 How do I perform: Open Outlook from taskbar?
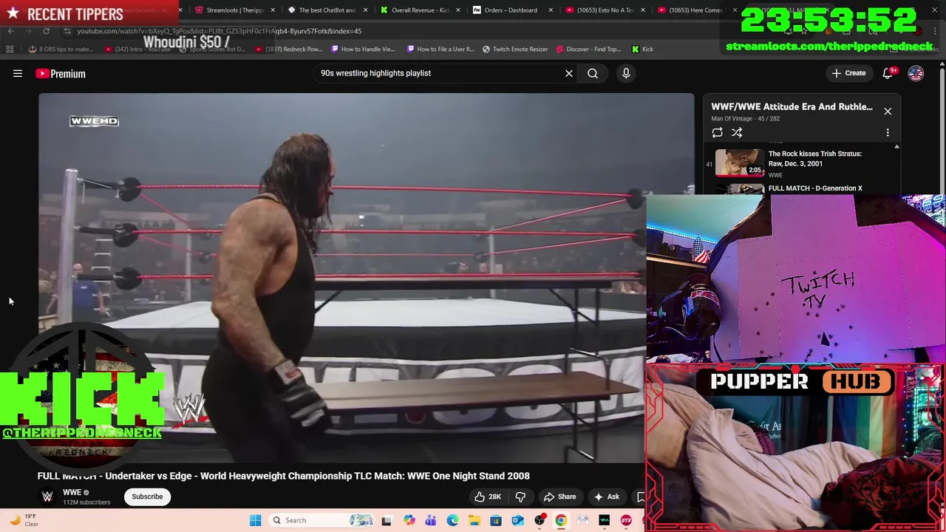click(517, 520)
